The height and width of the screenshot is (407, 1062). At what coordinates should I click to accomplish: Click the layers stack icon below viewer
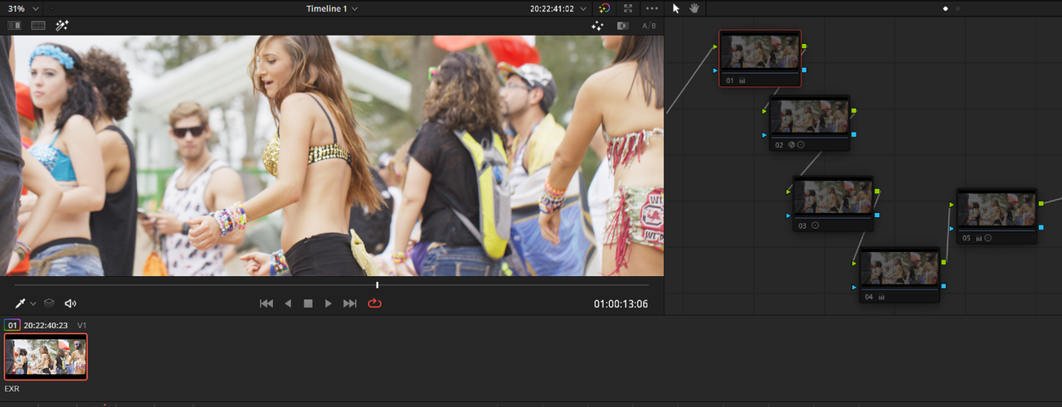(49, 303)
